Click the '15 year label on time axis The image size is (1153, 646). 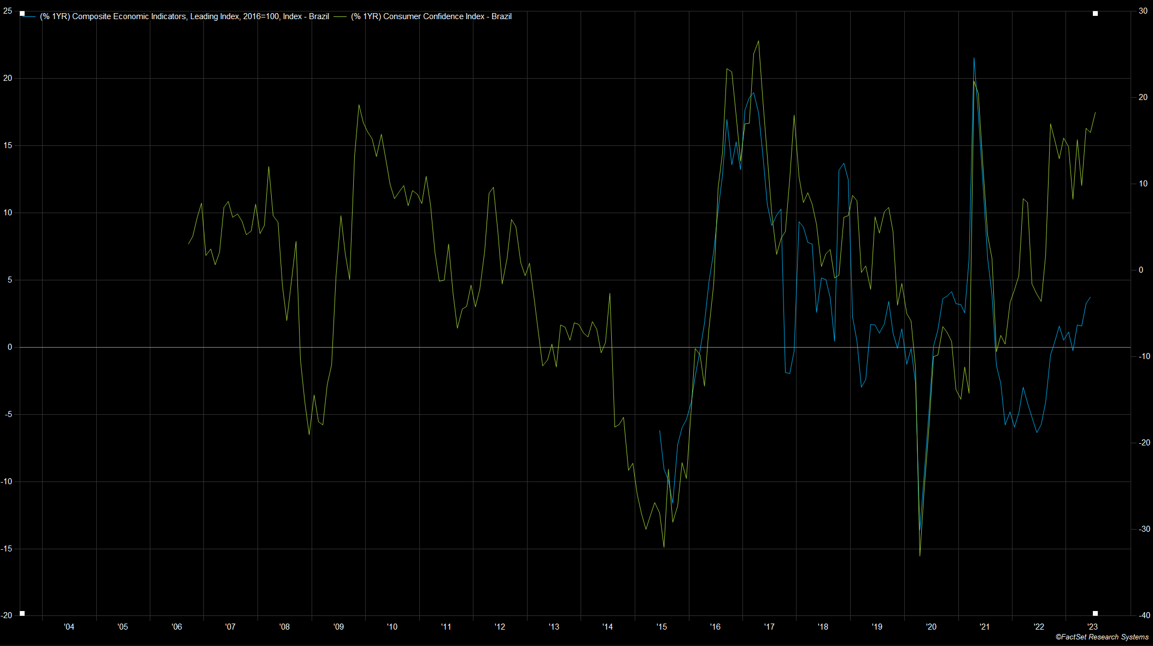662,626
